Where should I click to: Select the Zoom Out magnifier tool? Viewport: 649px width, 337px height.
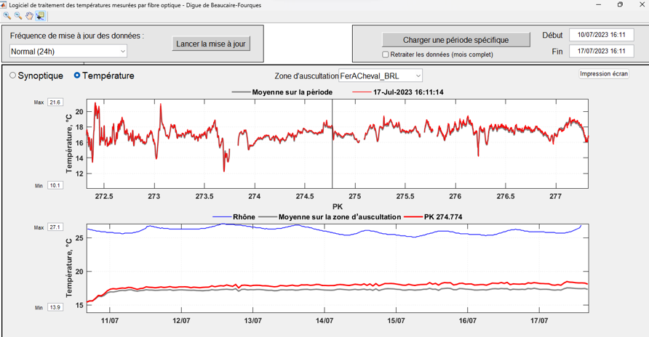pyautogui.click(x=17, y=15)
